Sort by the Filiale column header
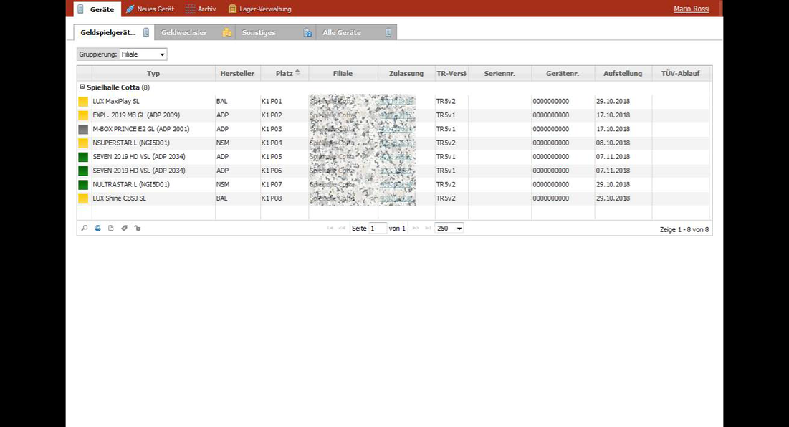This screenshot has width=789, height=427. [x=343, y=73]
